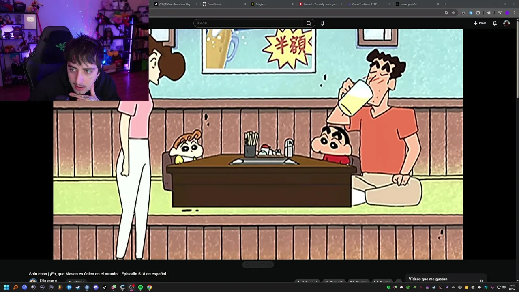
Task: Open the YouTube notifications bell
Action: point(495,23)
